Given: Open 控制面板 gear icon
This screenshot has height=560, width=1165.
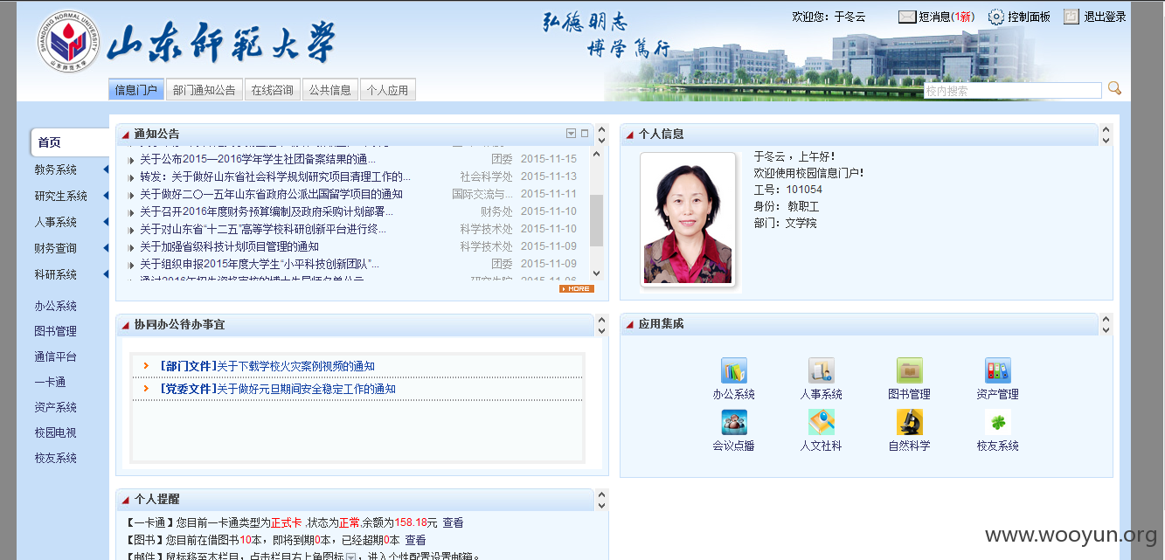Looking at the screenshot, I should pyautogui.click(x=996, y=17).
